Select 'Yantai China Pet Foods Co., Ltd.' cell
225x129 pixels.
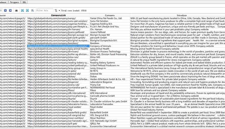tap(110, 18)
